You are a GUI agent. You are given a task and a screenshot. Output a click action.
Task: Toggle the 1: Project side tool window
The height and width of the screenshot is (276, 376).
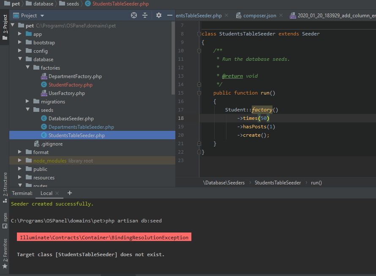[5, 27]
